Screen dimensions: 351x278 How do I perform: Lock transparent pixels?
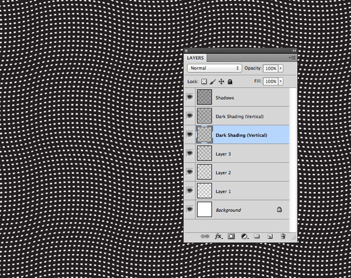(x=204, y=81)
